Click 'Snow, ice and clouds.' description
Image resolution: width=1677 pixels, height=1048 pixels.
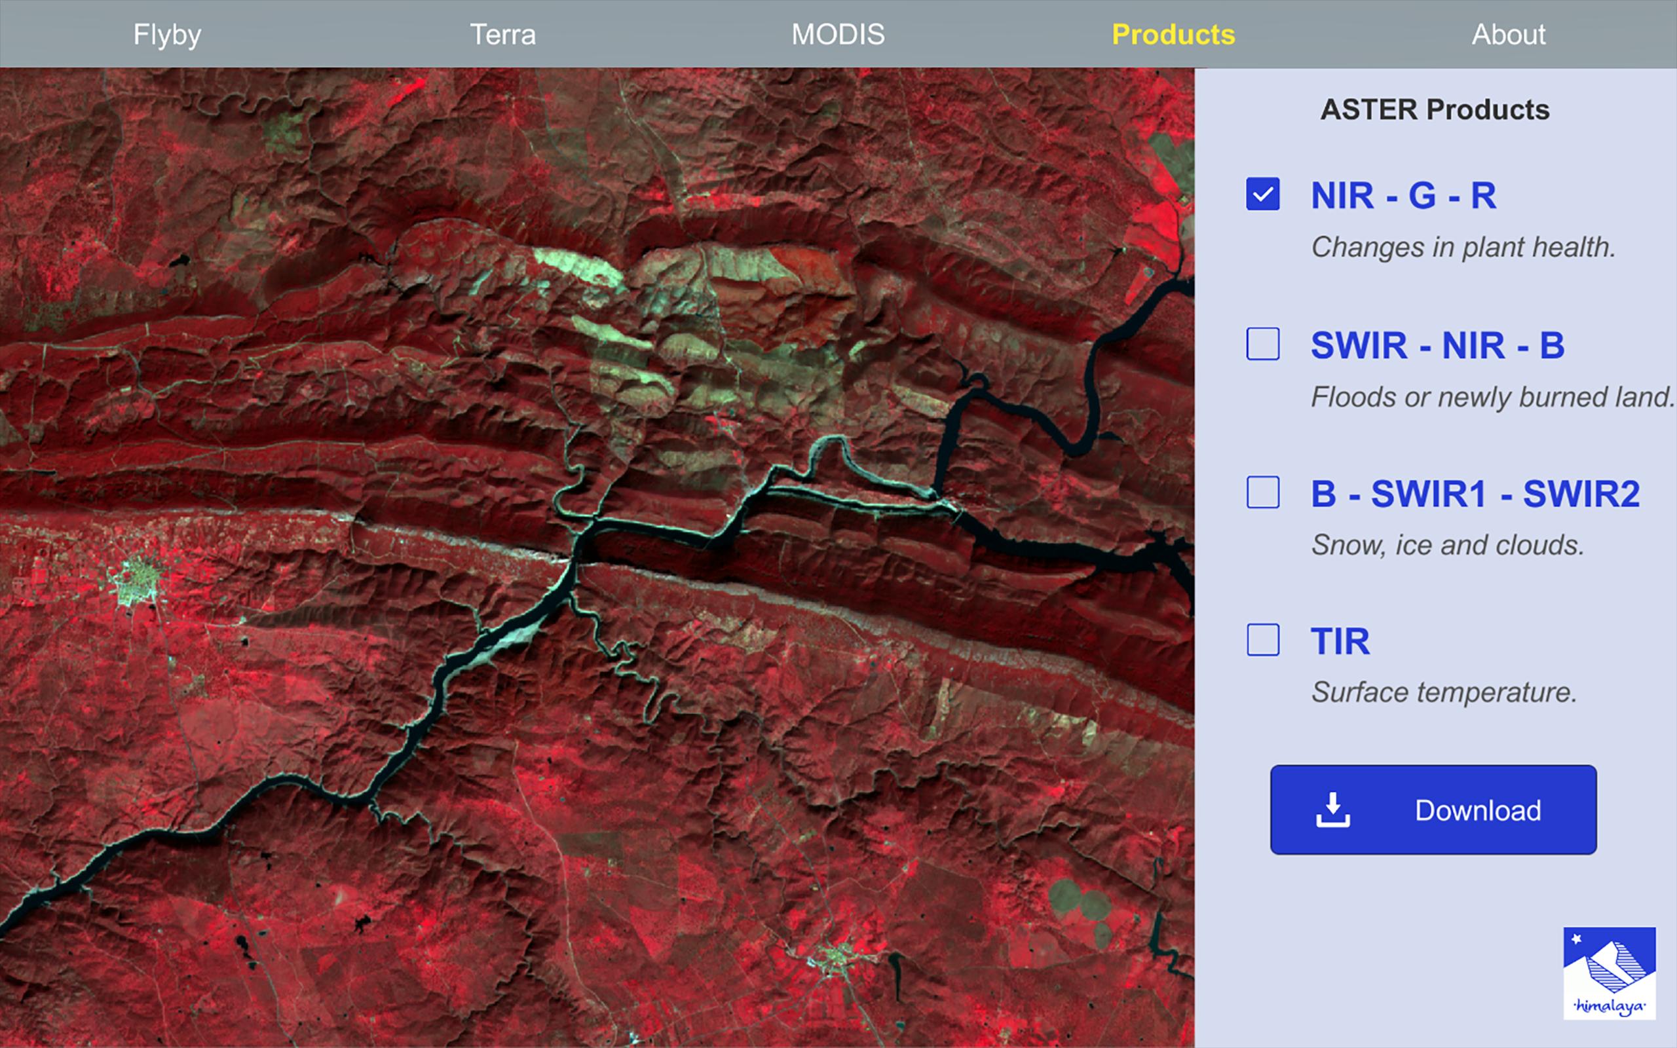point(1448,546)
